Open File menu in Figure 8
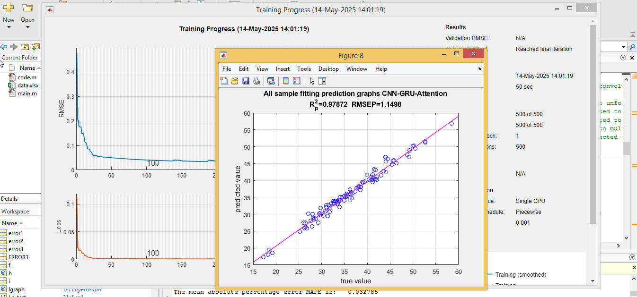 click(227, 69)
